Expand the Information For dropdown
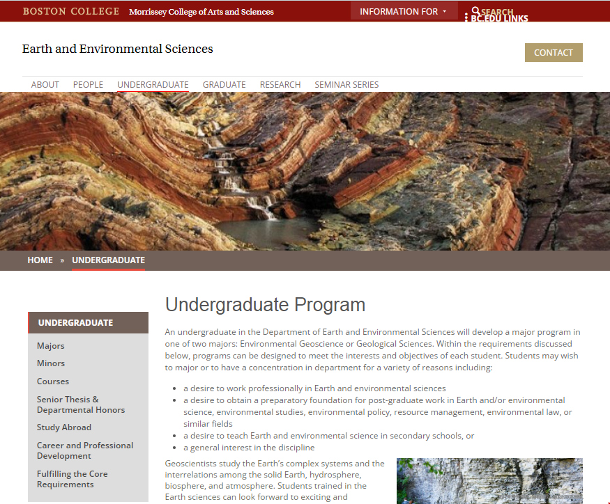This screenshot has height=504, width=610. point(404,11)
